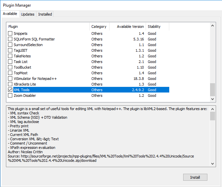This screenshot has width=222, height=187.
Task: Select the Snippets plugin name
Action: [x=21, y=33]
